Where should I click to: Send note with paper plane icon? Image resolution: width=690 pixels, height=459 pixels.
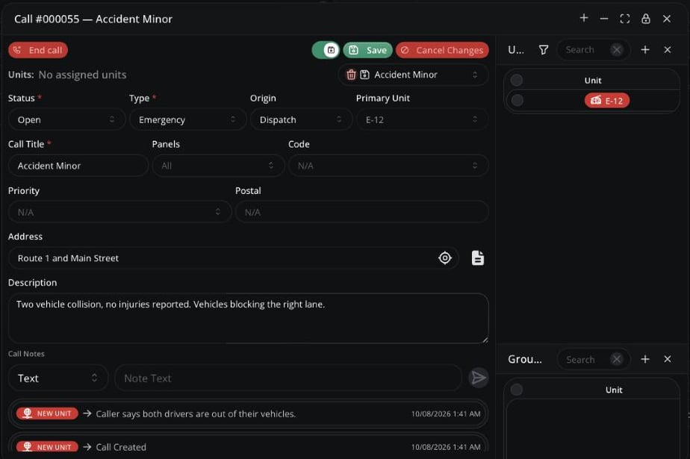pos(478,378)
